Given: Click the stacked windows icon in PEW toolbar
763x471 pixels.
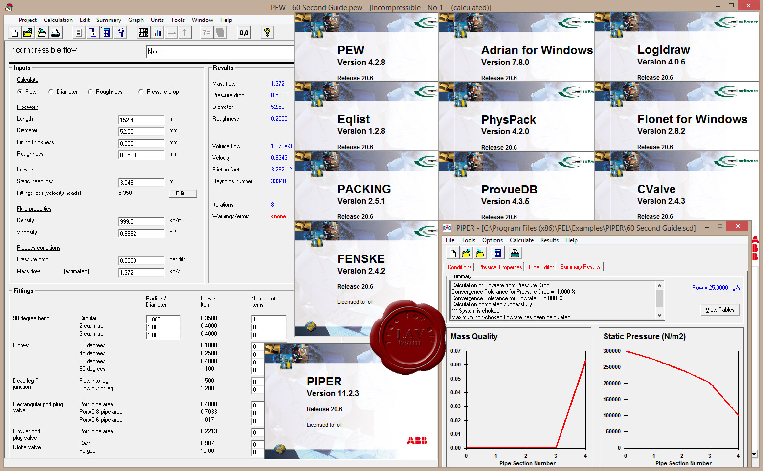Looking at the screenshot, I should [x=221, y=33].
